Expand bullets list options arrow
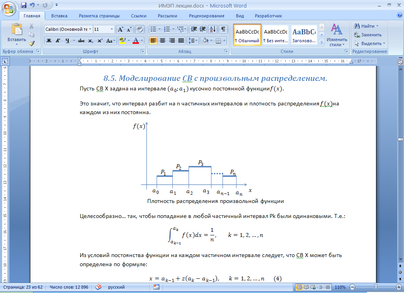Viewport: 404px width, 293px height. tap(159, 29)
